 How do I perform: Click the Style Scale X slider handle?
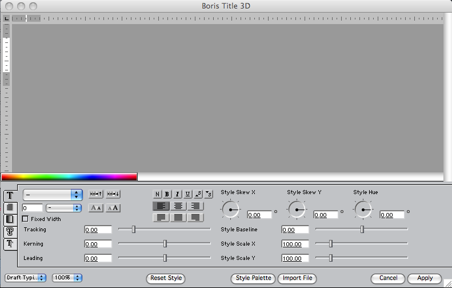click(x=331, y=243)
